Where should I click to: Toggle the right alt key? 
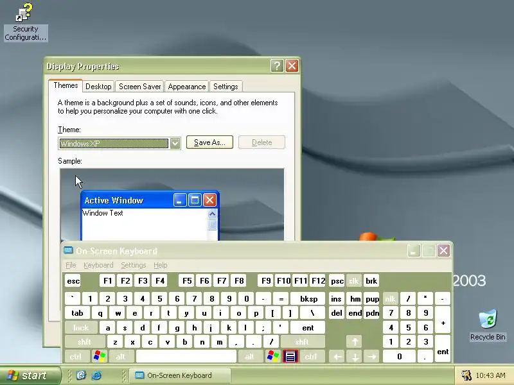pyautogui.click(x=250, y=356)
